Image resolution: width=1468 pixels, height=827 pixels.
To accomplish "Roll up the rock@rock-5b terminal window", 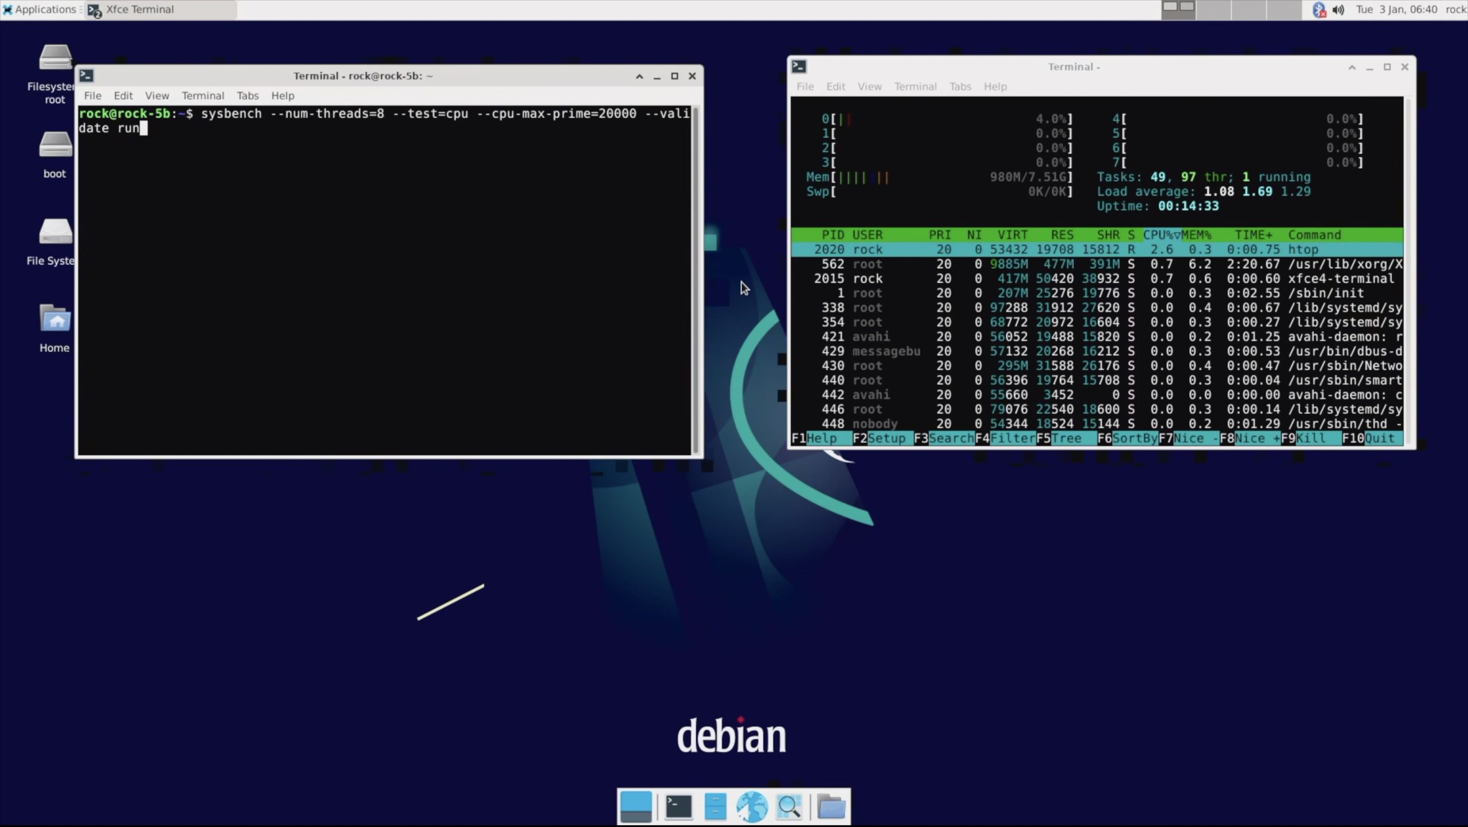I will tap(639, 76).
